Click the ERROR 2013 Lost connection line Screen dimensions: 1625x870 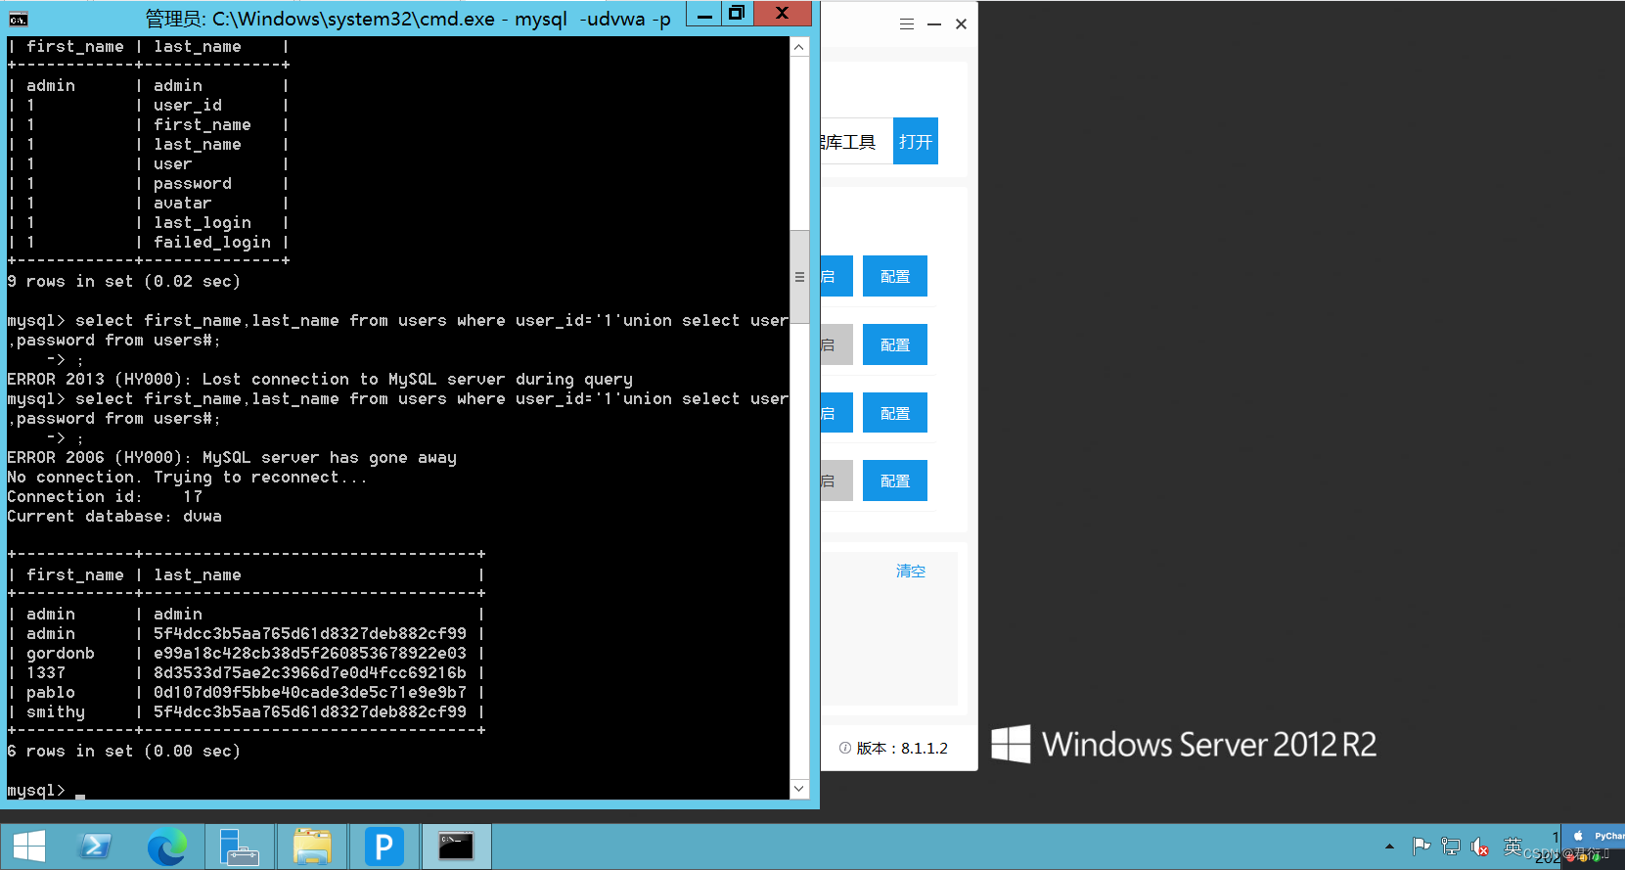pyautogui.click(x=320, y=379)
